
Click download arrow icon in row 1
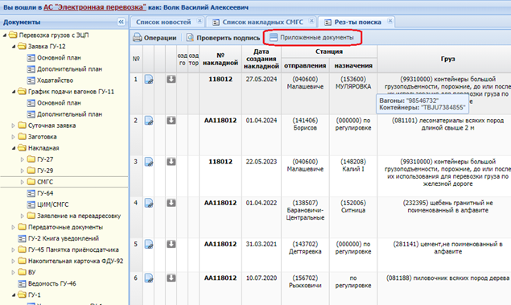coord(171,79)
